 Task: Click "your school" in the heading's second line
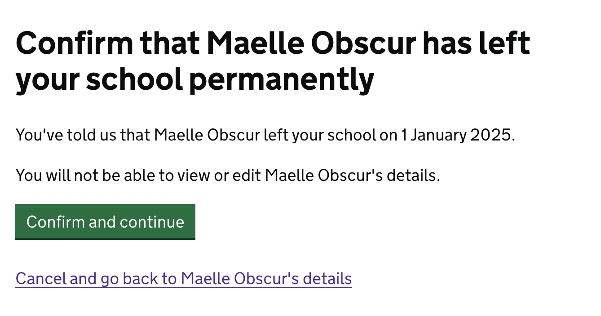click(x=99, y=79)
